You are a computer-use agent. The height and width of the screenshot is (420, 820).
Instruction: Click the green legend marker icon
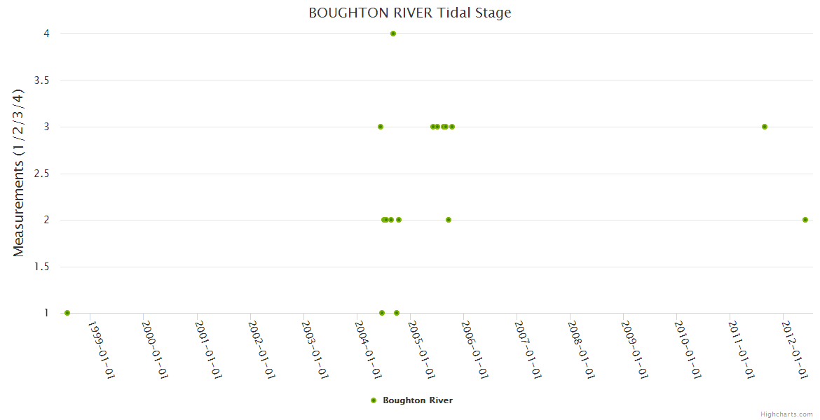[x=374, y=400]
